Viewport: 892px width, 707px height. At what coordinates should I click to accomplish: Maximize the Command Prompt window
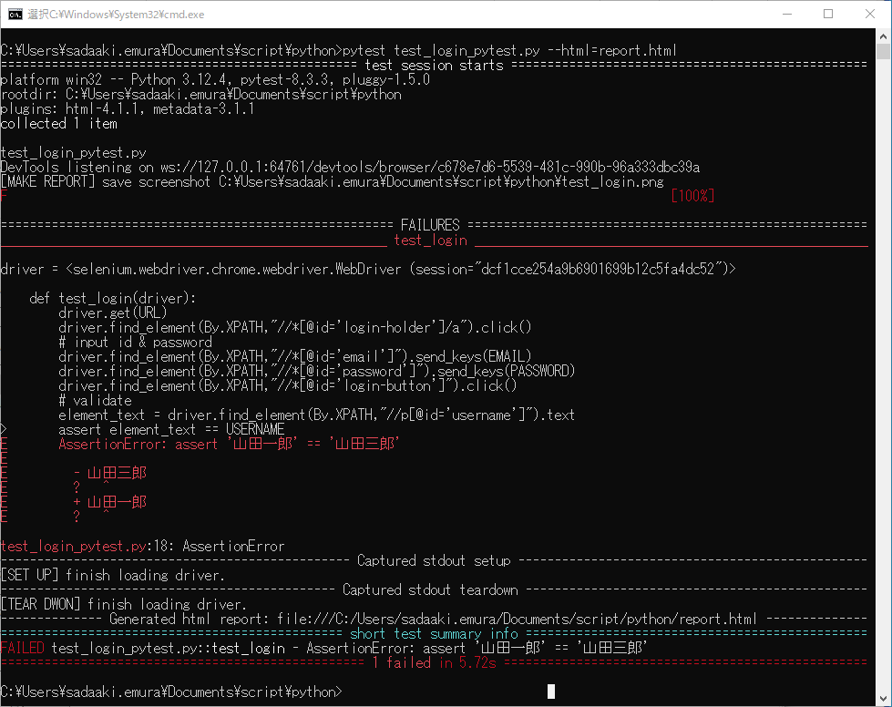point(829,15)
